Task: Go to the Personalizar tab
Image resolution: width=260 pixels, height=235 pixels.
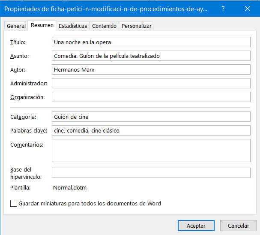Action: pyautogui.click(x=137, y=26)
